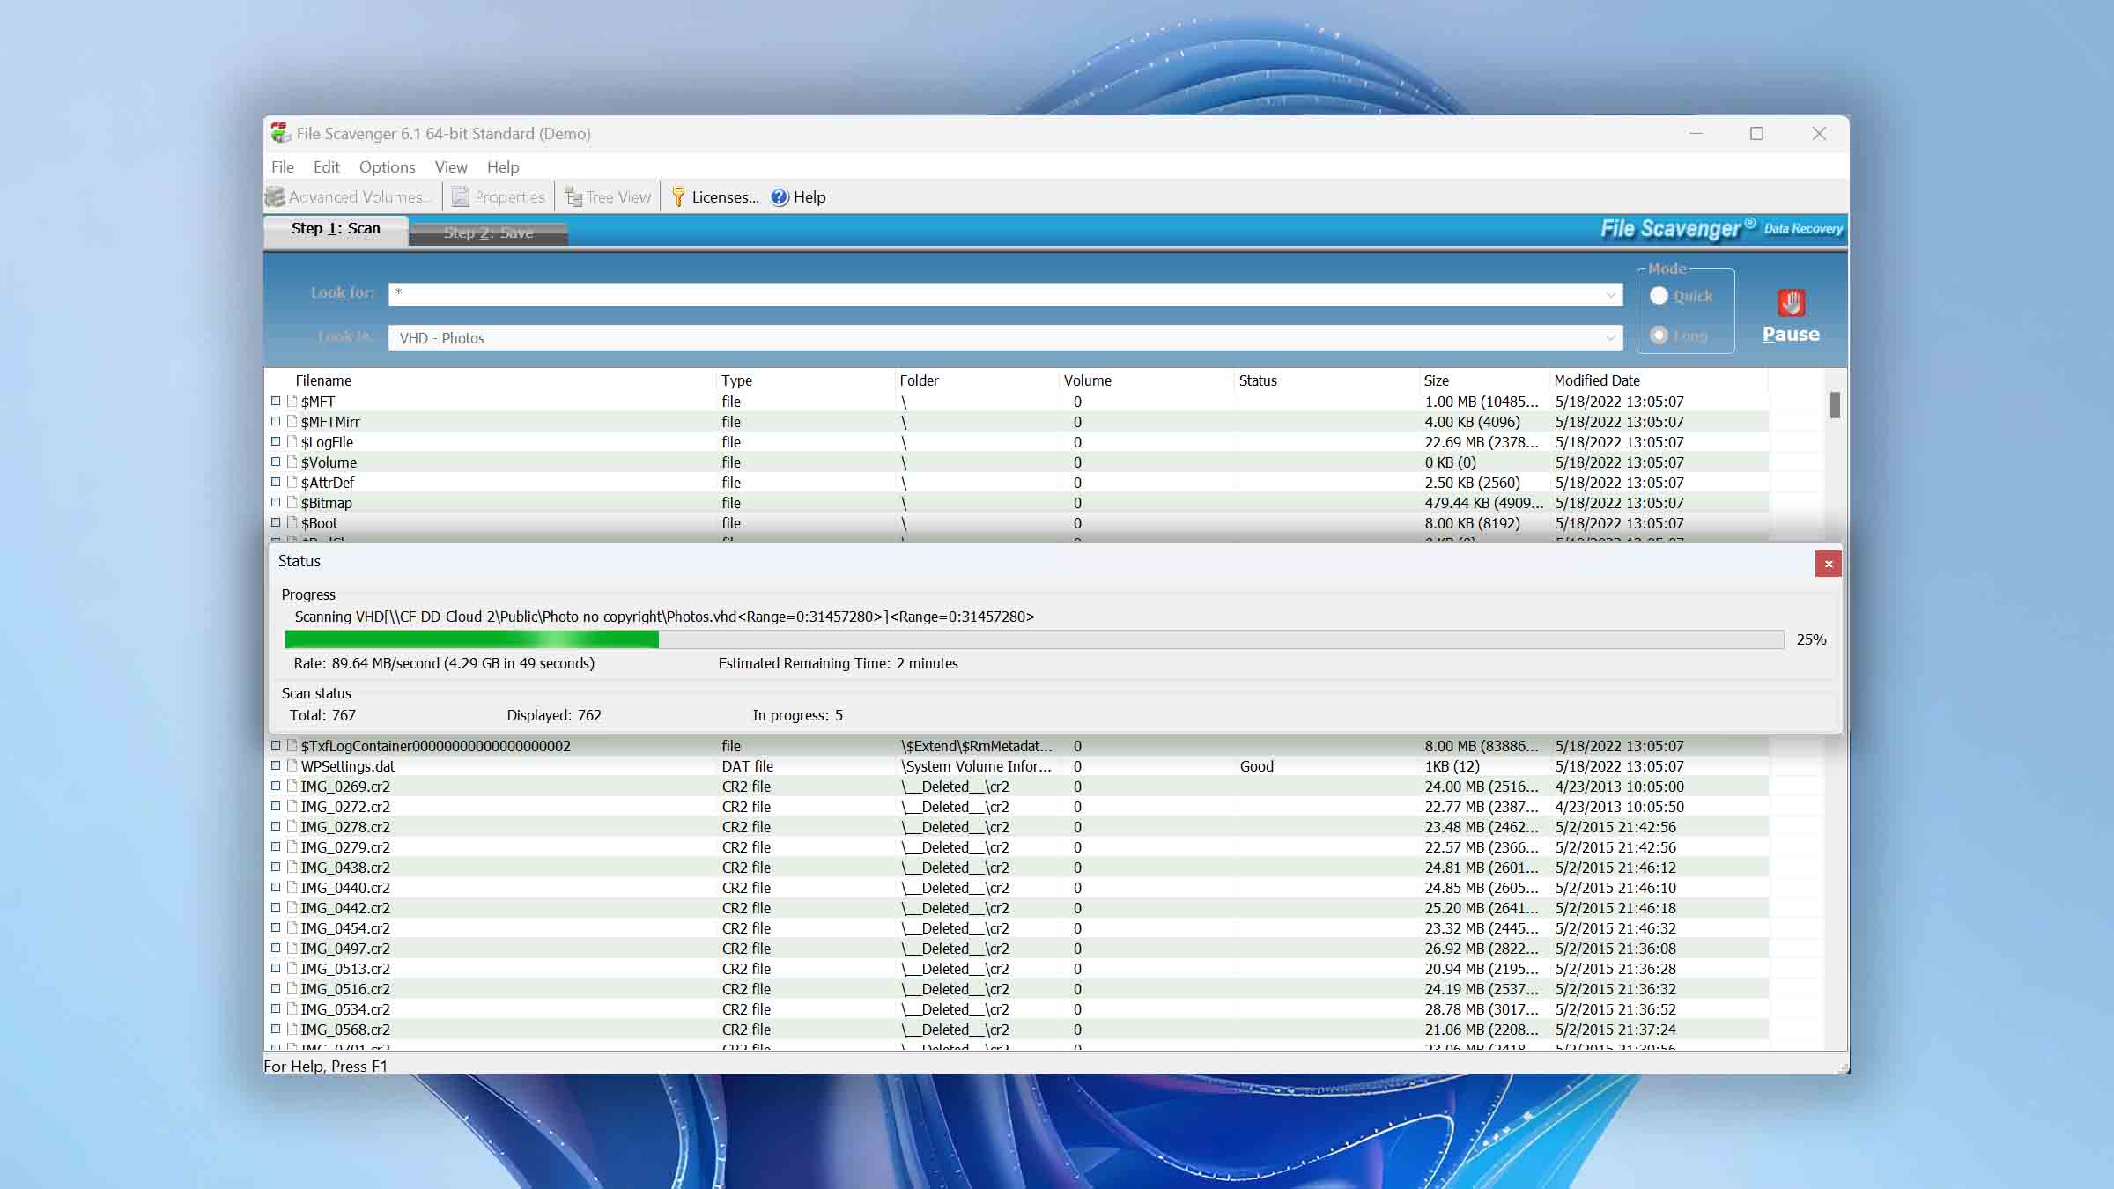
Task: Sort by the Folder column header
Action: [x=919, y=381]
